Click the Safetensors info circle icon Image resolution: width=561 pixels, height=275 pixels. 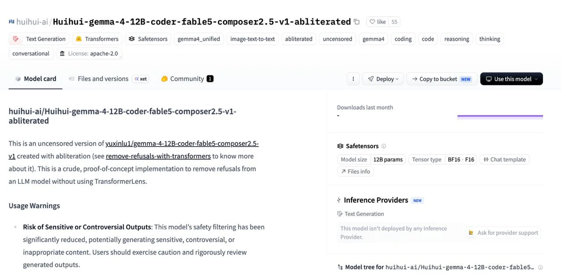[x=384, y=146]
